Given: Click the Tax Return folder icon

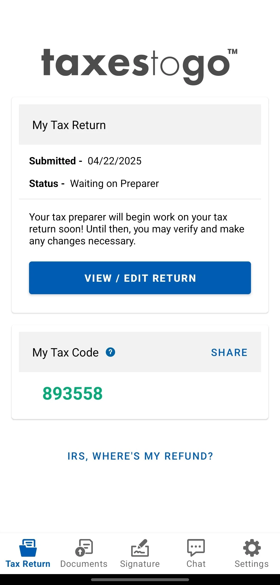Looking at the screenshot, I should [x=28, y=548].
